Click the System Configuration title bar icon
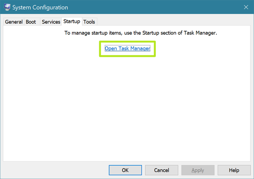Viewport: 254px width, 179px height. [7, 7]
